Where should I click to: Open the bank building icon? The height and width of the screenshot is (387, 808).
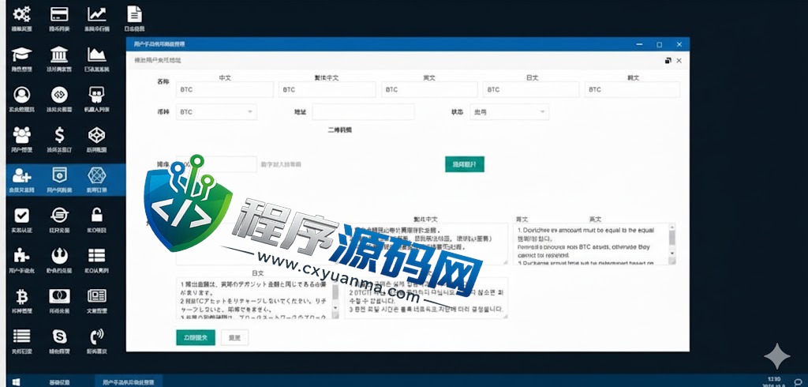coord(59,54)
